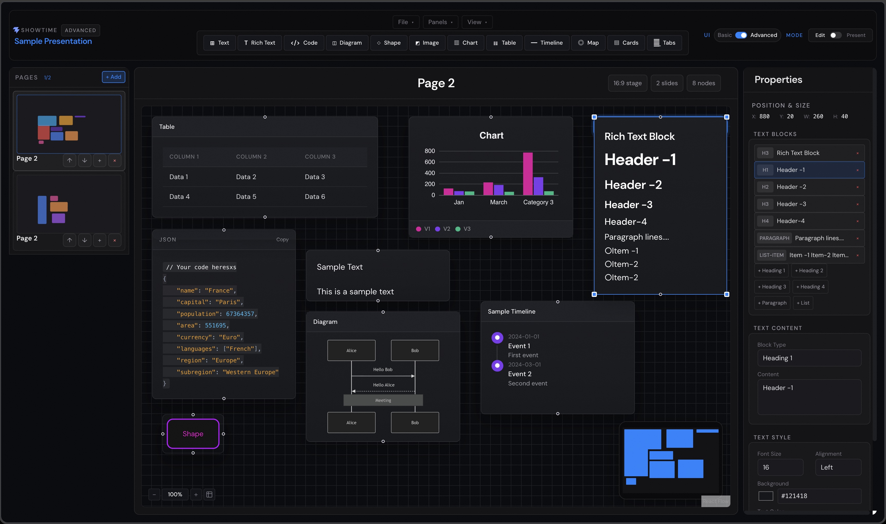Image resolution: width=886 pixels, height=524 pixels.
Task: Add a Shape node
Action: point(389,43)
